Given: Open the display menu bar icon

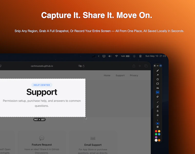Looking at the screenshot, I should [104, 56].
